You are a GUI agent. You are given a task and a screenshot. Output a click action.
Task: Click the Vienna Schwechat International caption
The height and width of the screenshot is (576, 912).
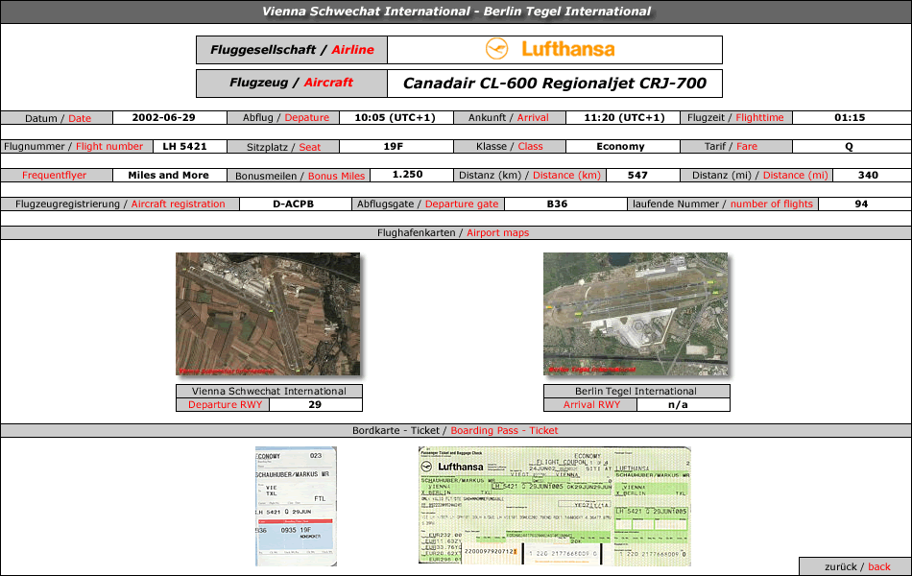(269, 391)
